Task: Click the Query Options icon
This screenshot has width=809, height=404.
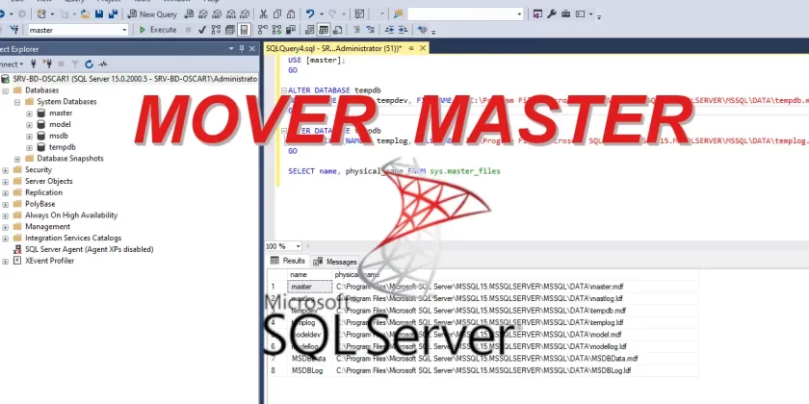Action: 229,30
